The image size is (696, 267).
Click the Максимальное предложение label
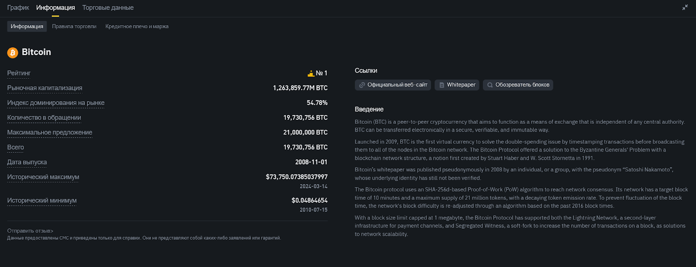click(x=50, y=132)
